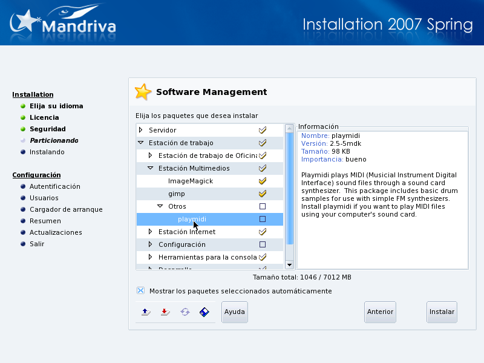
Task: Toggle 'Mostrar los paquetes seleccionados automáticamente' checkbox
Action: click(141, 291)
